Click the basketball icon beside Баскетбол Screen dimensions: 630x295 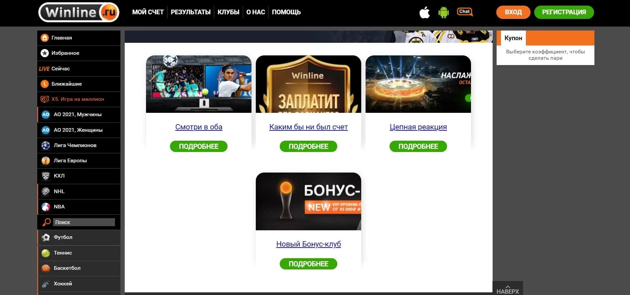tap(46, 268)
